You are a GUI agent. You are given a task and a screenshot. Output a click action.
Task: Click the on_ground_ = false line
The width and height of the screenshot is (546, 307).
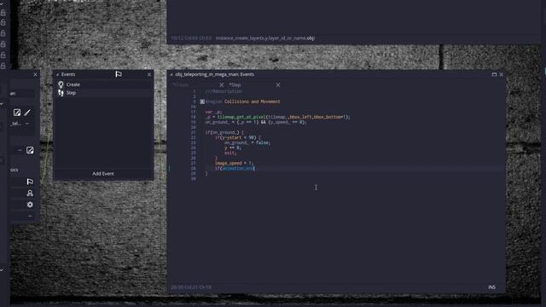tap(247, 142)
